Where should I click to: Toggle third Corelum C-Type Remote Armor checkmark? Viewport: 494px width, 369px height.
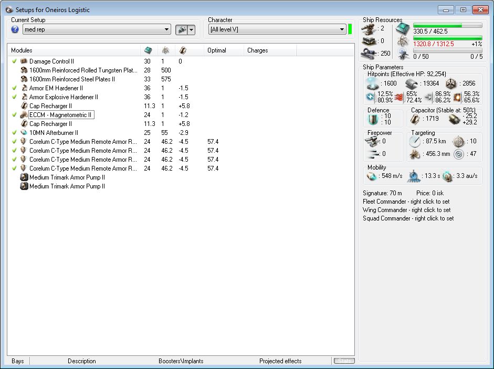14,160
